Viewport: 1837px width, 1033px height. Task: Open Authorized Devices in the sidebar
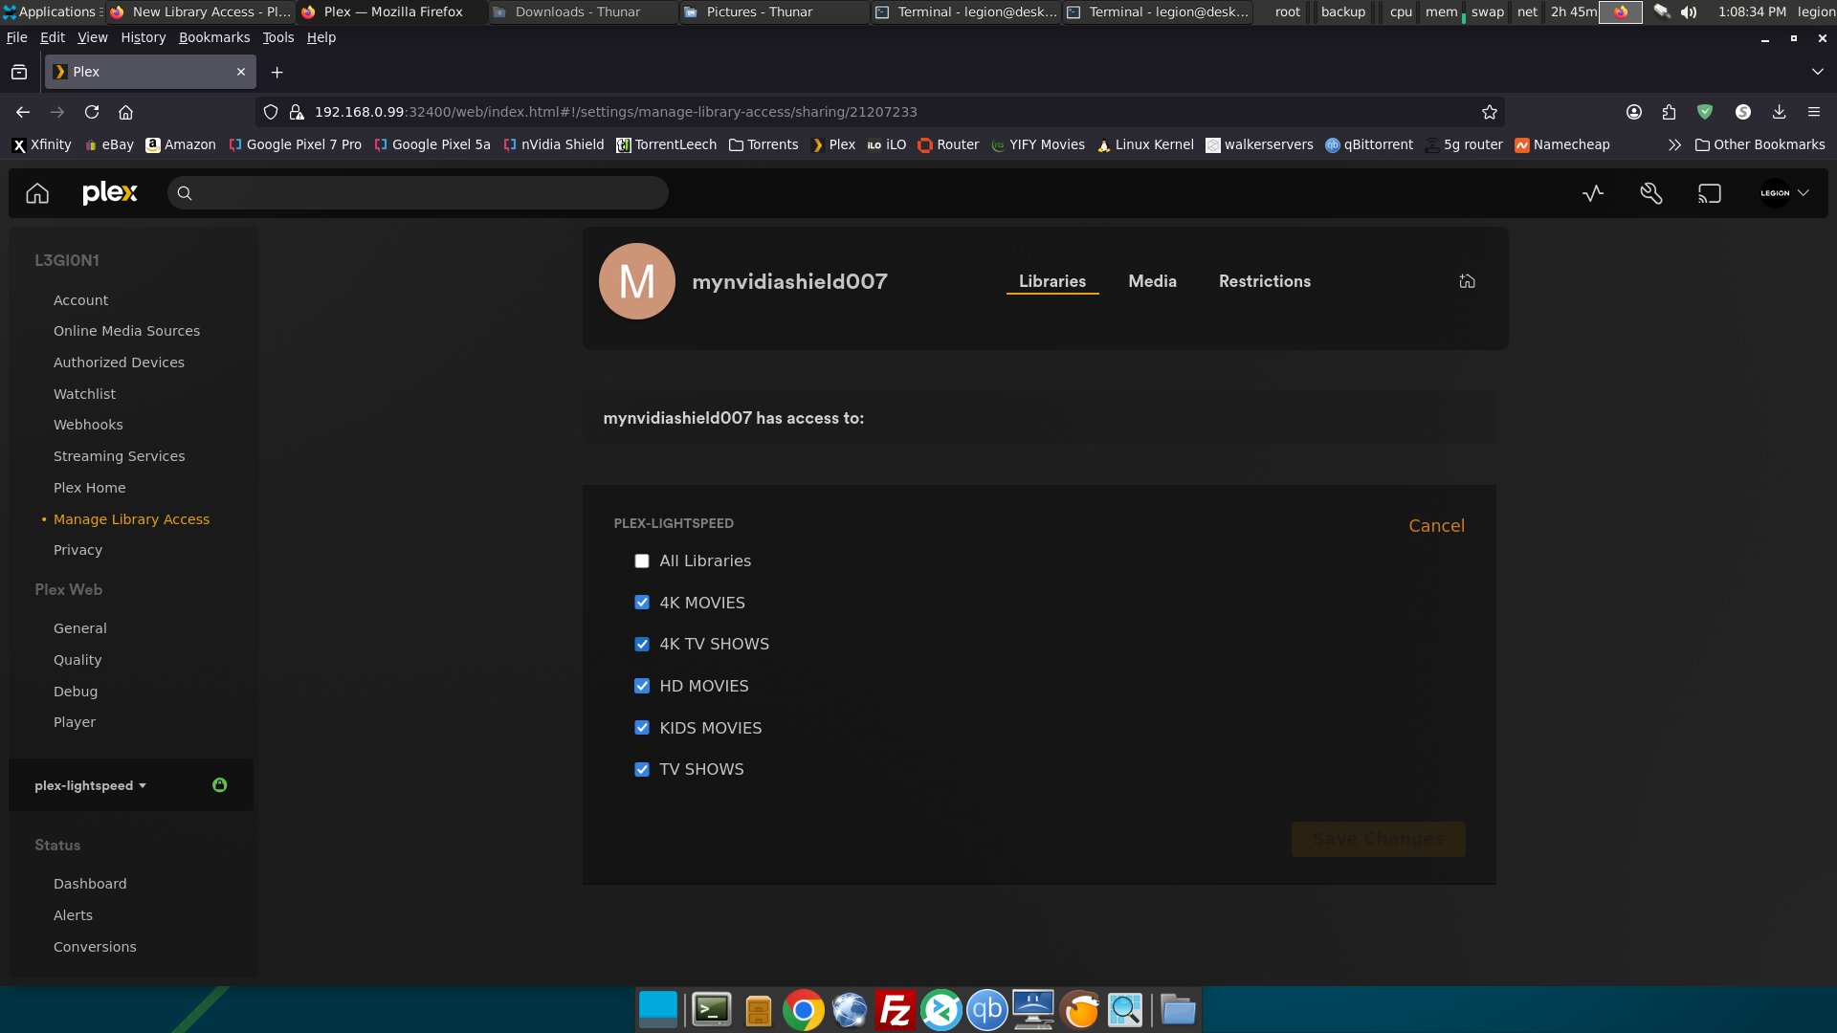(x=119, y=363)
